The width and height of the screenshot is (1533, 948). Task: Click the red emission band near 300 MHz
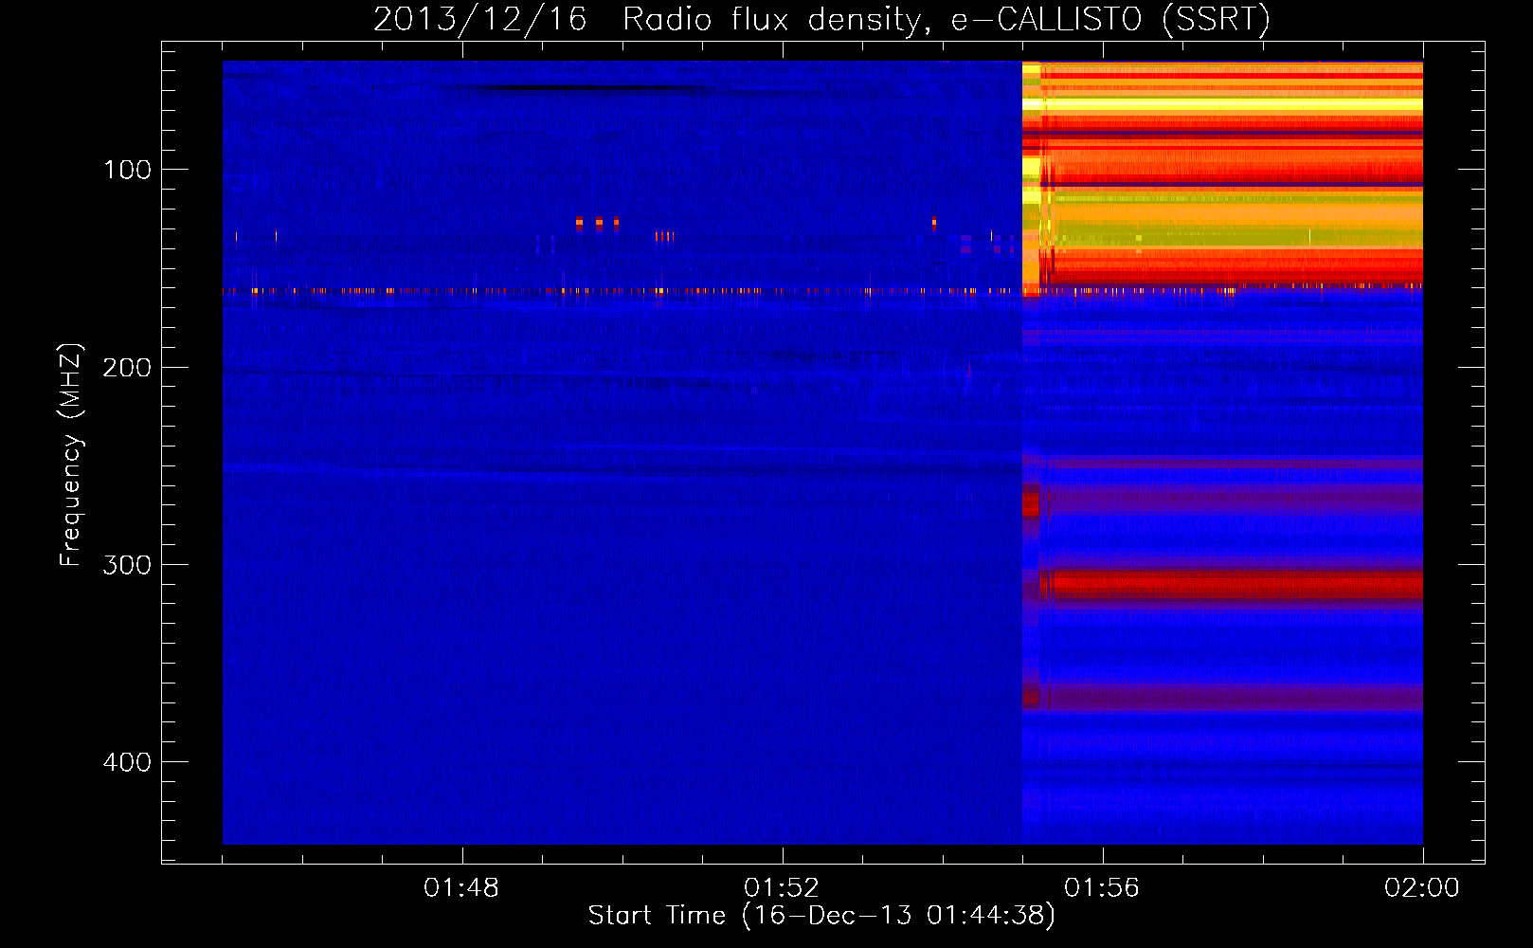point(1231,585)
